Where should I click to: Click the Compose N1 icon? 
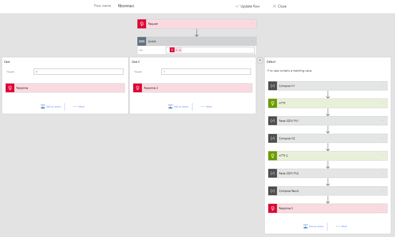(272, 86)
